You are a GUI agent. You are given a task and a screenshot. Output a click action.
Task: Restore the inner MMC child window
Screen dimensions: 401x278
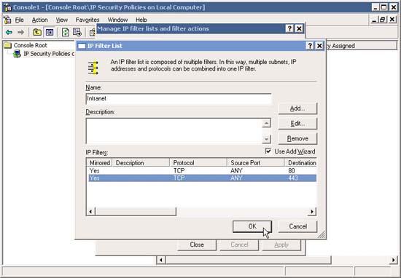[383, 20]
